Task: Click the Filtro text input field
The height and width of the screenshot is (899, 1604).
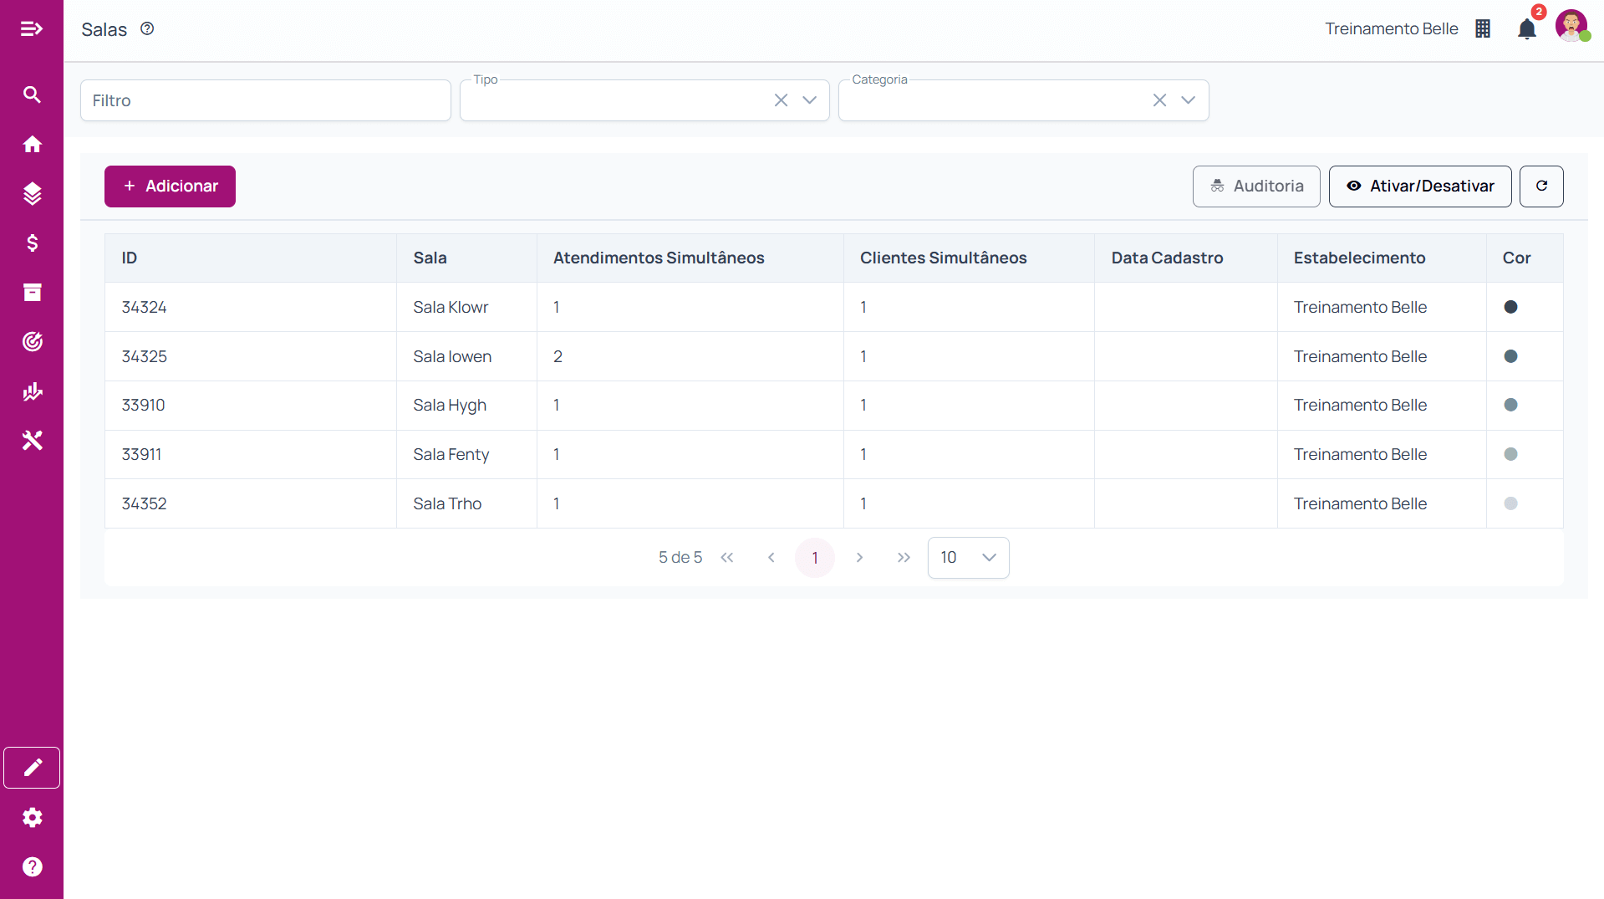Action: coord(266,100)
